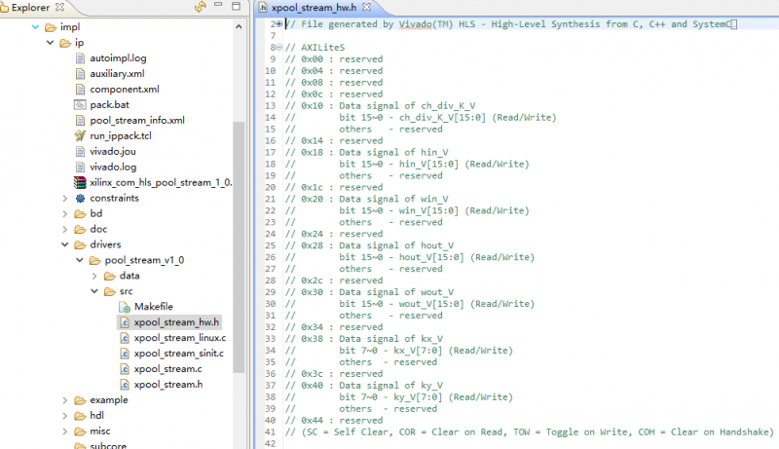Collapse the ip folder

51,43
